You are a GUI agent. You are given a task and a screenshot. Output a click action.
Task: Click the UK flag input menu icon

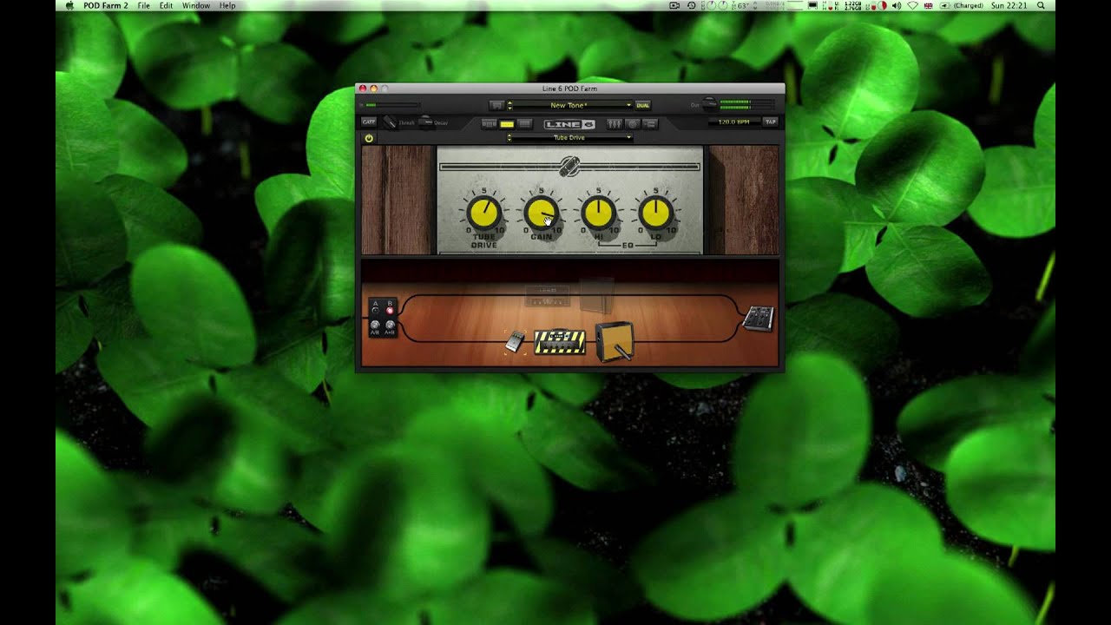point(928,5)
